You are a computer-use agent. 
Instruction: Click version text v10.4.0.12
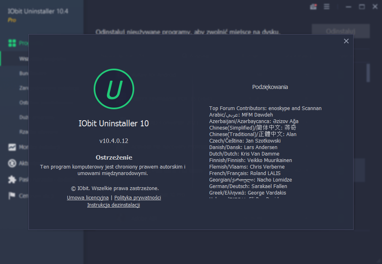click(x=114, y=141)
